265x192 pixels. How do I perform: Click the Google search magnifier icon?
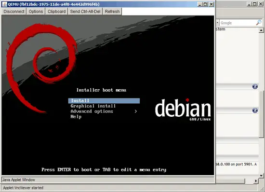pos(259,23)
